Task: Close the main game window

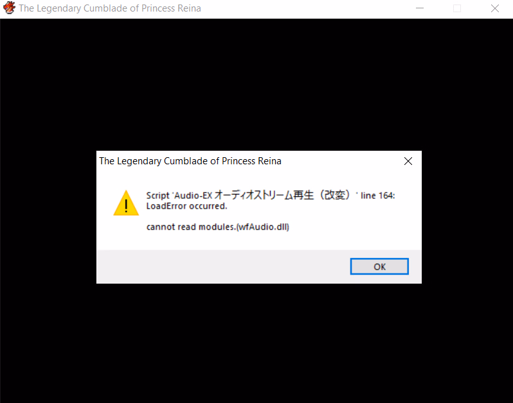Action: (495, 8)
